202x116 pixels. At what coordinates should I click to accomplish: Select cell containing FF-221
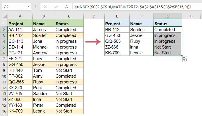(x=20, y=59)
